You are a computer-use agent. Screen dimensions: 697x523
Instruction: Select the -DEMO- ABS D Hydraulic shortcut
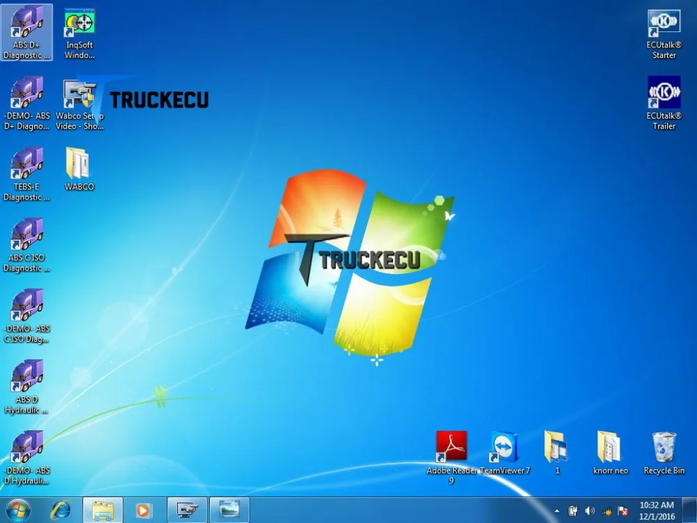tap(26, 458)
